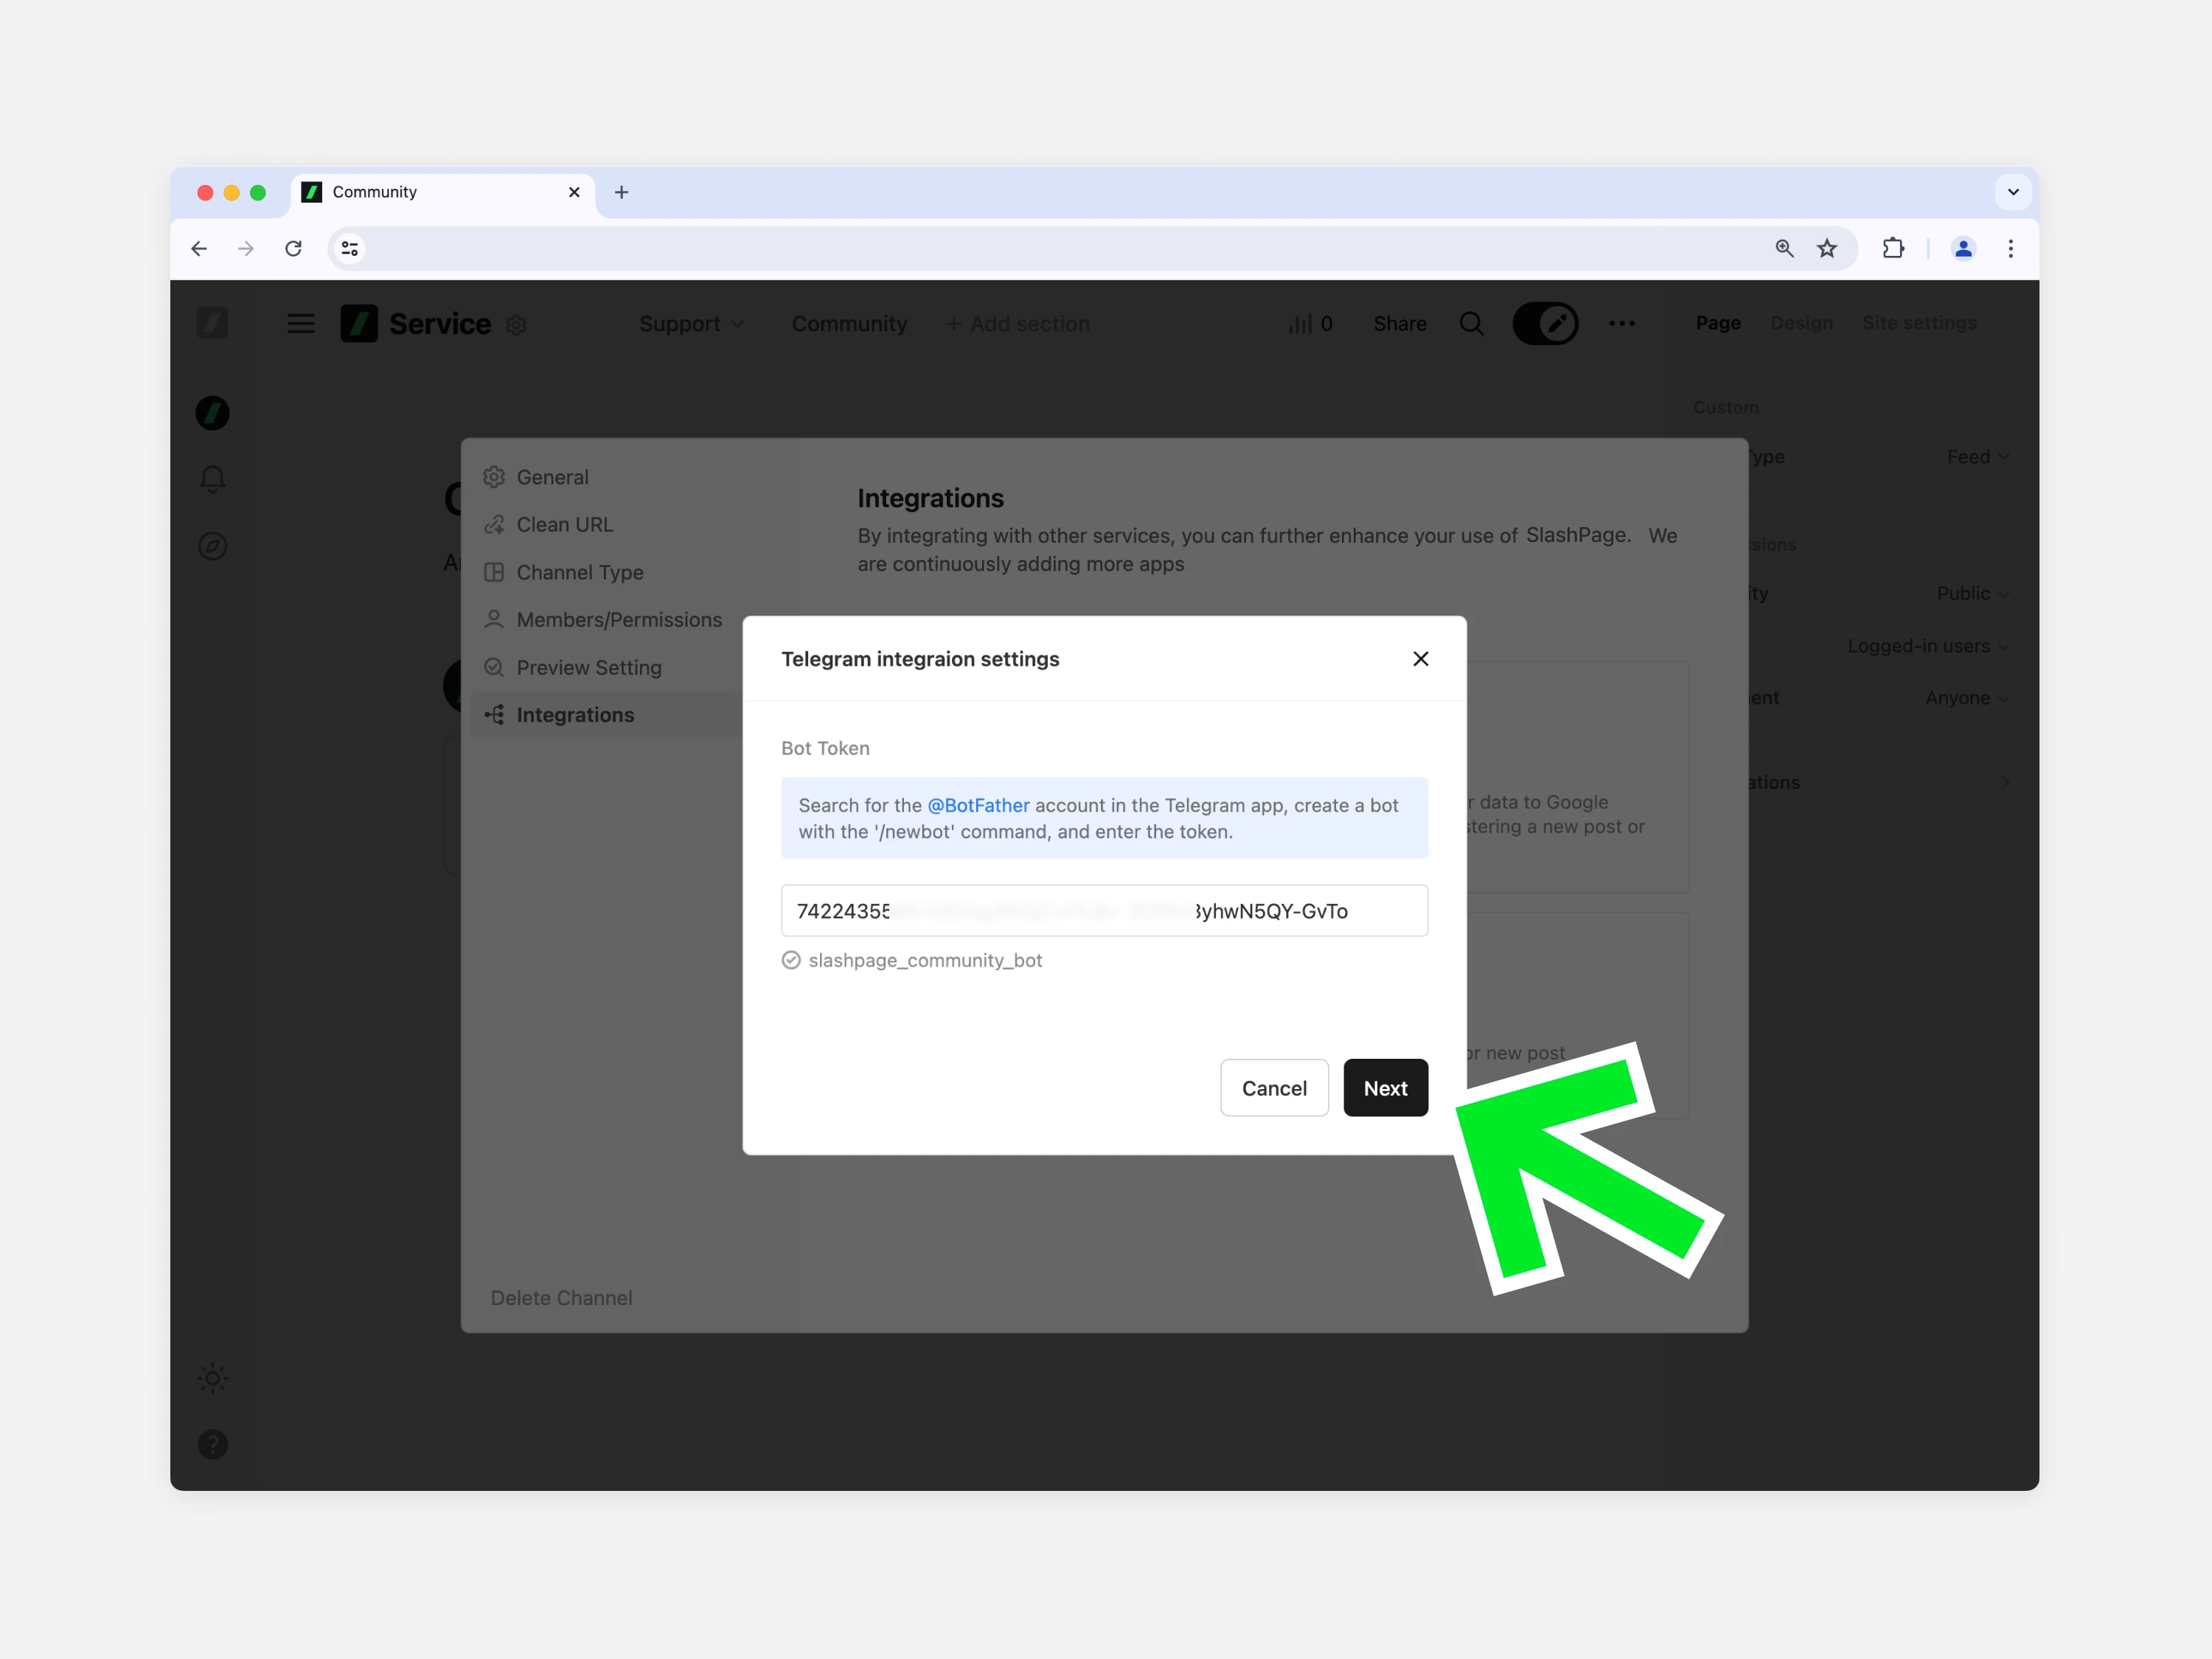Go forward in the browser
This screenshot has height=1659, width=2212.
246,248
